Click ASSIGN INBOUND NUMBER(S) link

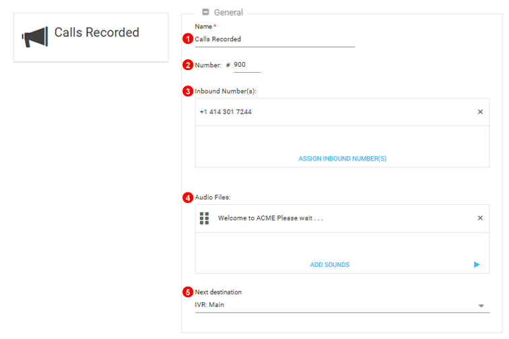[342, 159]
